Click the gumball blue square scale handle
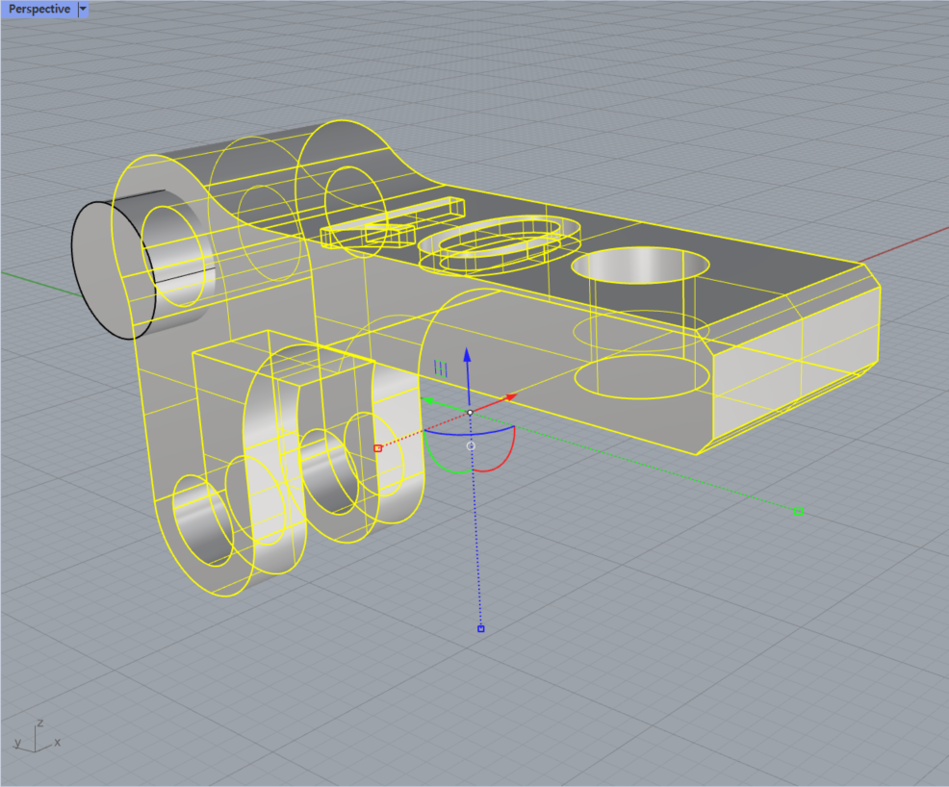The image size is (949, 787). pyautogui.click(x=481, y=629)
